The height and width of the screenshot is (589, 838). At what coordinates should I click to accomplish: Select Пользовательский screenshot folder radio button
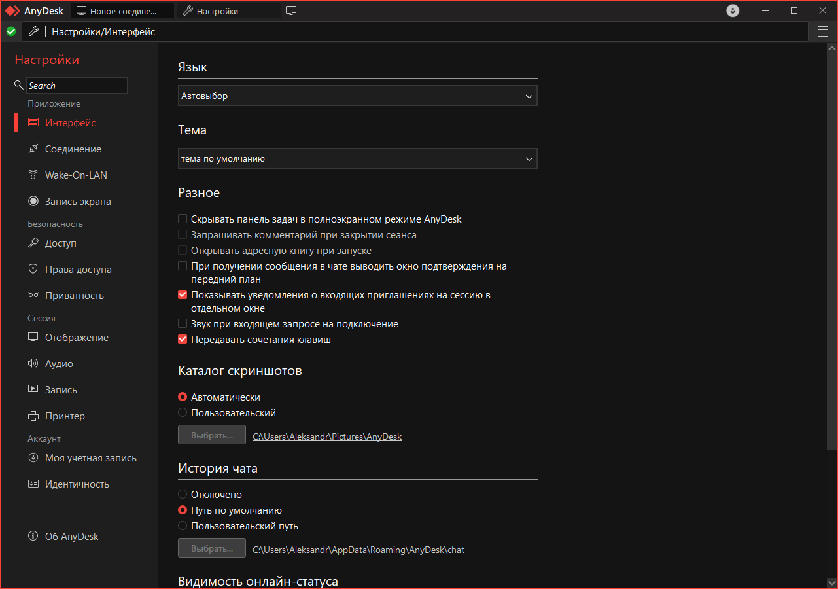point(183,413)
